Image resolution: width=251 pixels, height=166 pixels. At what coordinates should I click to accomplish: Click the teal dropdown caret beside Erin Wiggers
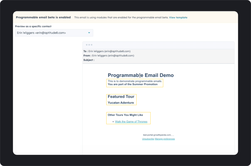89,33
